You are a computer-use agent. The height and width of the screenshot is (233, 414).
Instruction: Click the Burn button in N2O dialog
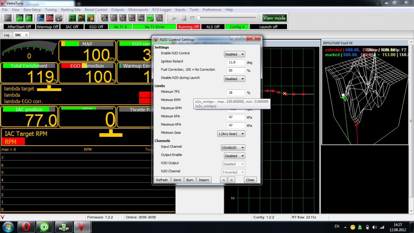[x=190, y=180]
